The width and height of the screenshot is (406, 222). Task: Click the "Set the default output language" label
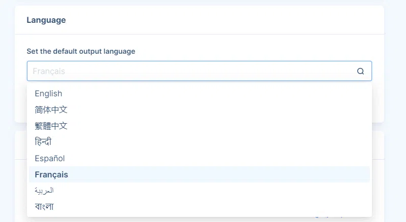click(81, 51)
